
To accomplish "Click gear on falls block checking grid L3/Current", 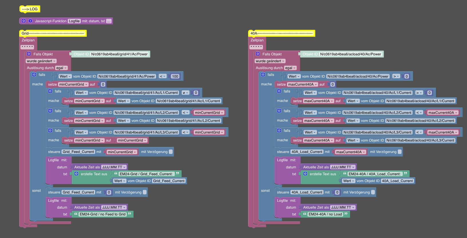I will (50, 130).
